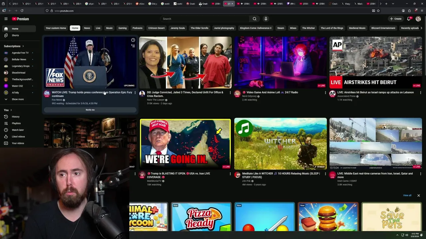426x239 pixels.
Task: Open the Witcher Wild Hunt music thumbnail
Action: (x=280, y=143)
